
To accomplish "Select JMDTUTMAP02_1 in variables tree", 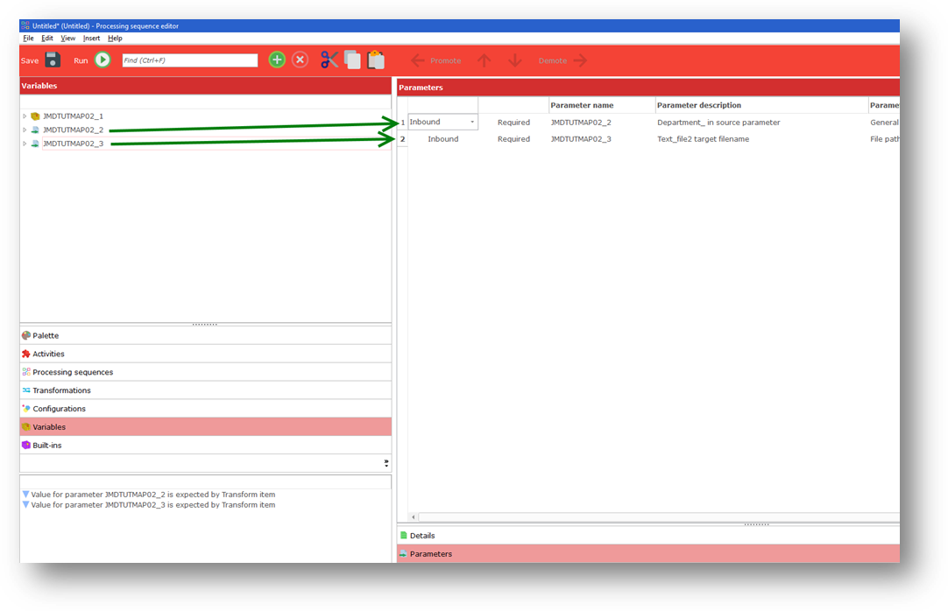I will pyautogui.click(x=73, y=116).
